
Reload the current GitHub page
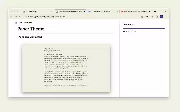coord(20,17)
